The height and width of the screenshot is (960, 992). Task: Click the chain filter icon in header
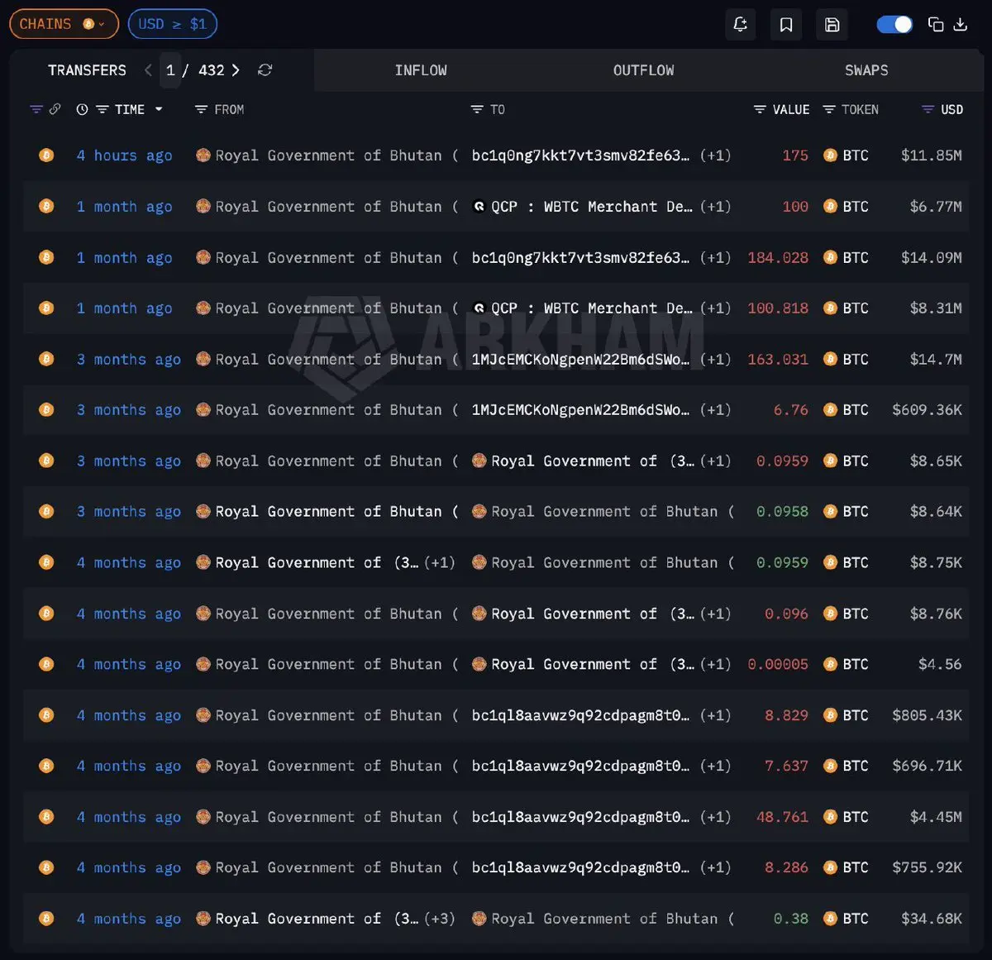[36, 109]
